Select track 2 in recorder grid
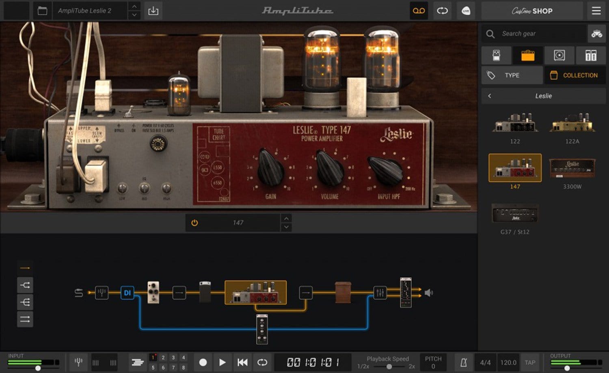Image resolution: width=609 pixels, height=373 pixels. (163, 357)
